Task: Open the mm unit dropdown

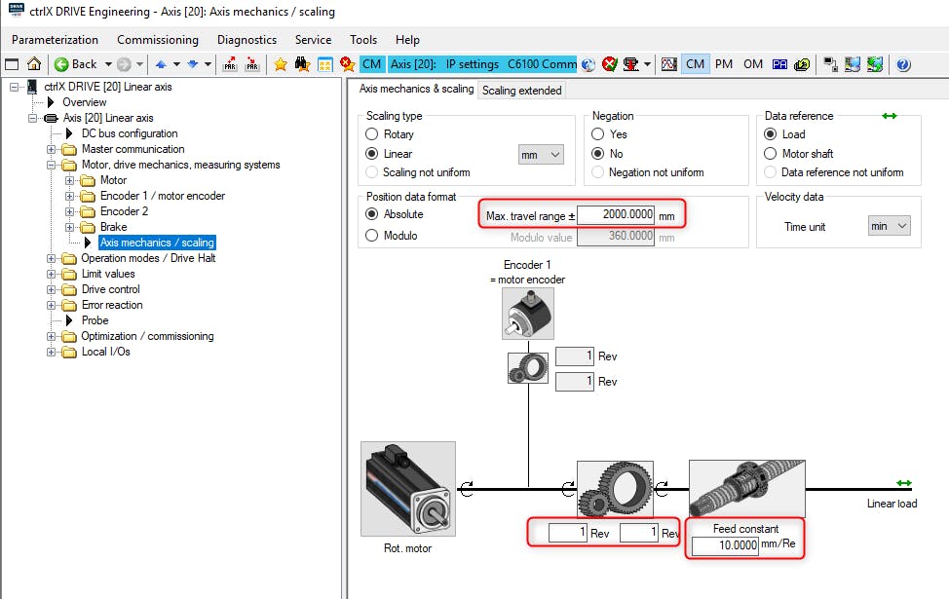Action: click(541, 155)
